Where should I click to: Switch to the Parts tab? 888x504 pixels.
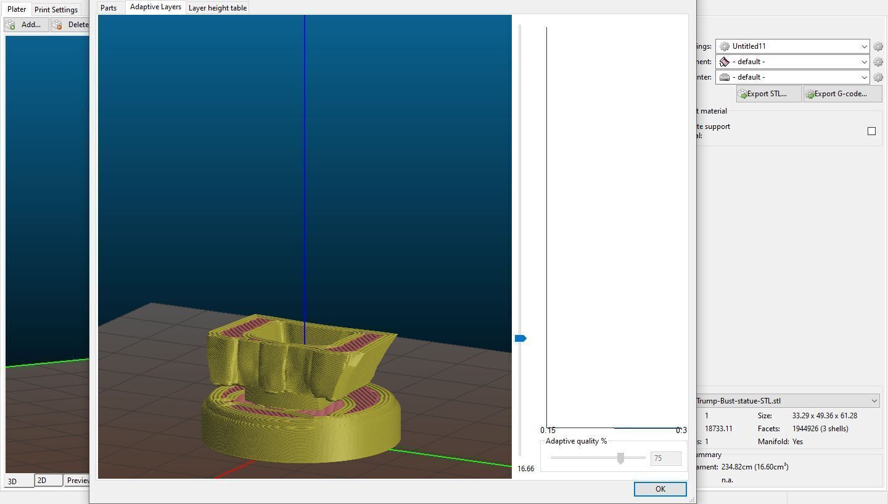109,8
